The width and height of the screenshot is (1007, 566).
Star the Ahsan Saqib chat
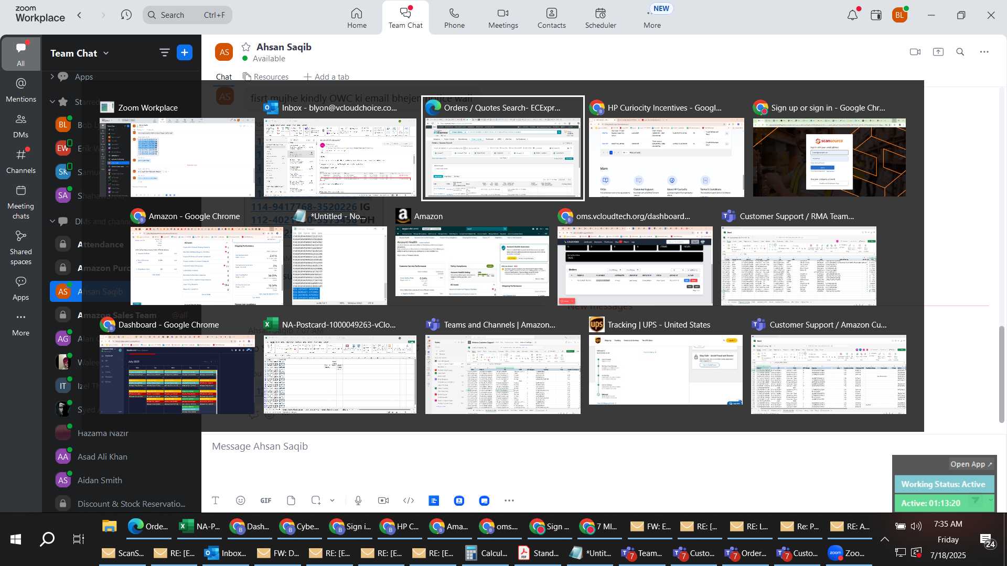[245, 47]
